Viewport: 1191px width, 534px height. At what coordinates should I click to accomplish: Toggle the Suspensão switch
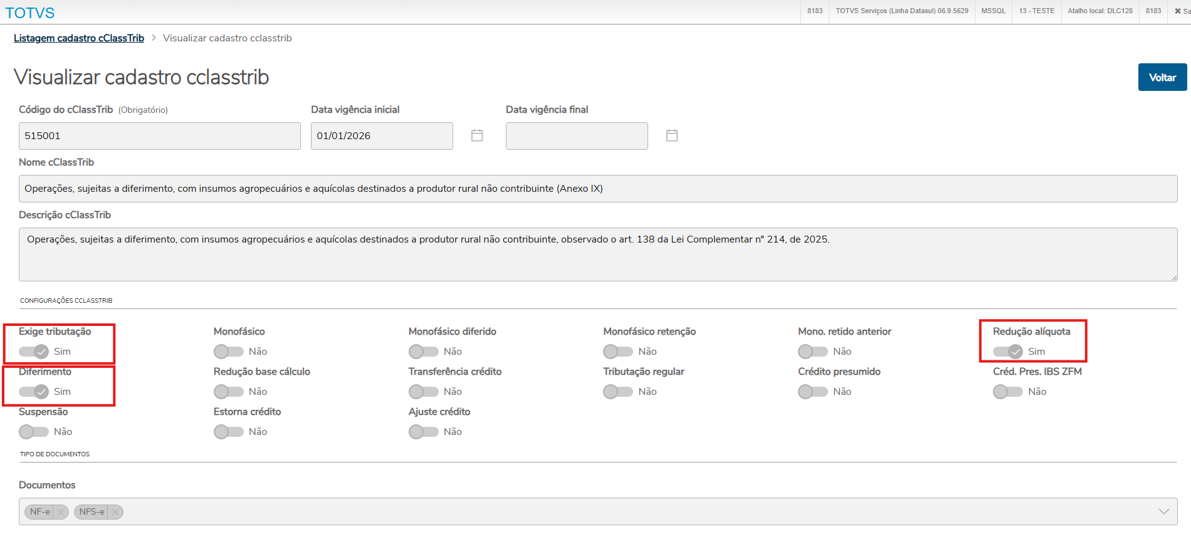tap(34, 432)
